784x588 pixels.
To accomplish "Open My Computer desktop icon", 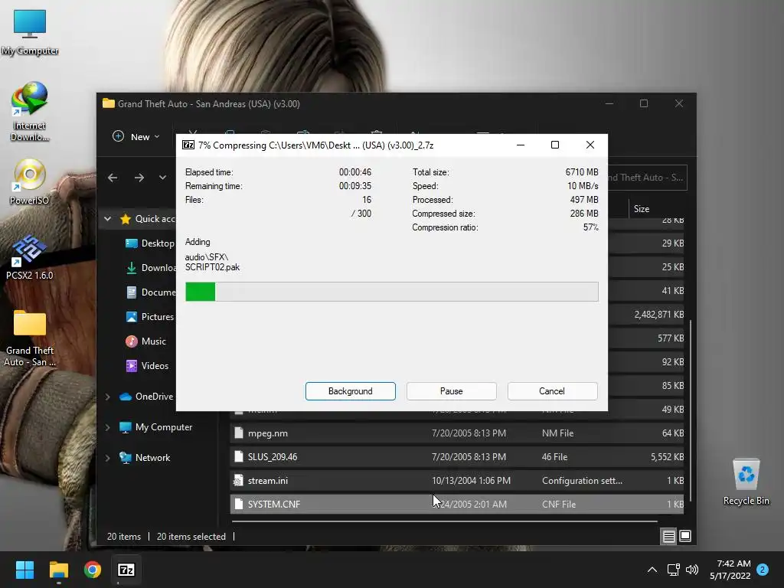I will [30, 32].
